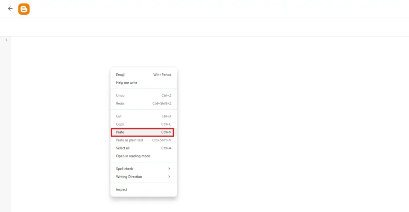
Task: Click line number 1 in gutter
Action: [6, 40]
